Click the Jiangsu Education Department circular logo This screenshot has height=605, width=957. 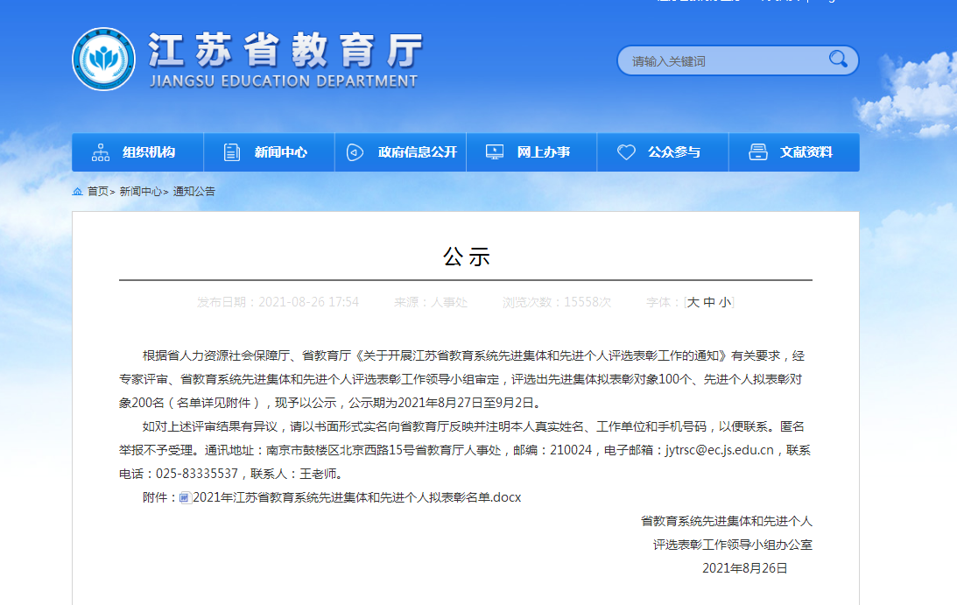103,59
